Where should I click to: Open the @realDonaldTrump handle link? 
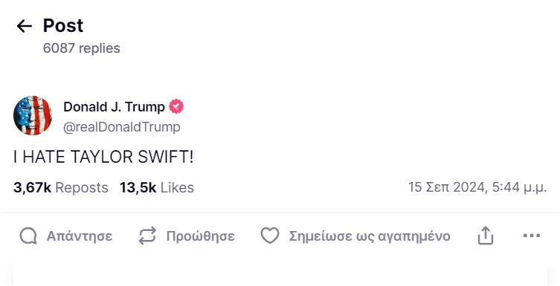pos(122,127)
